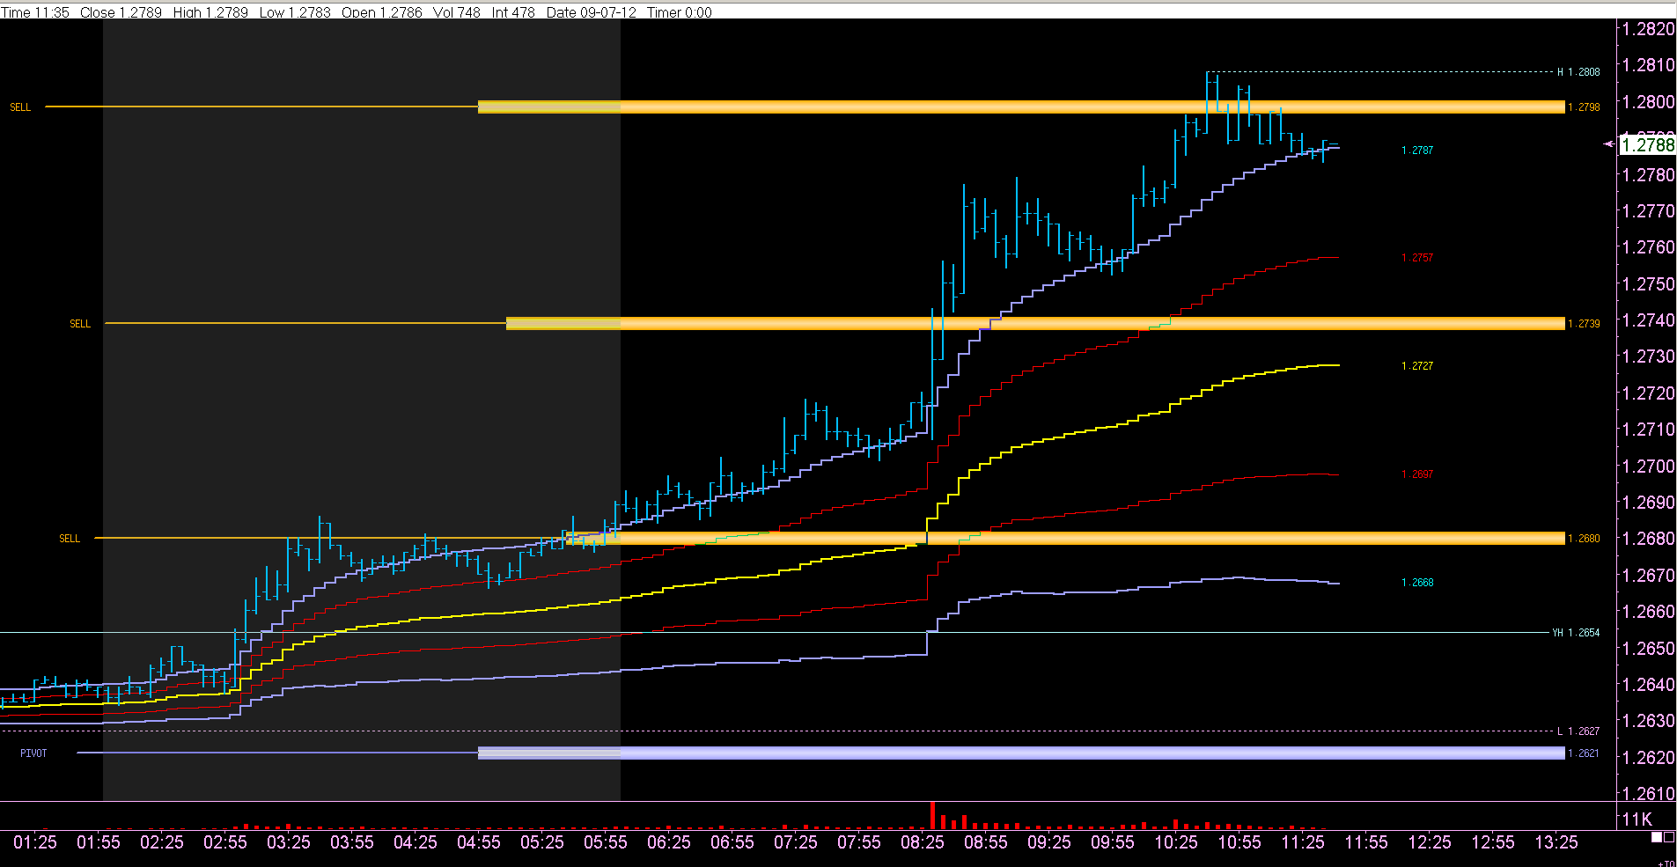The height and width of the screenshot is (867, 1677).
Task: Click the "YH 1.2654" label
Action: pos(1576,633)
